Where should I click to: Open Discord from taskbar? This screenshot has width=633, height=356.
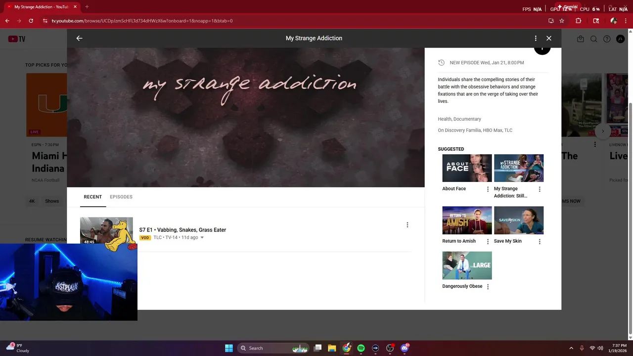point(405,348)
